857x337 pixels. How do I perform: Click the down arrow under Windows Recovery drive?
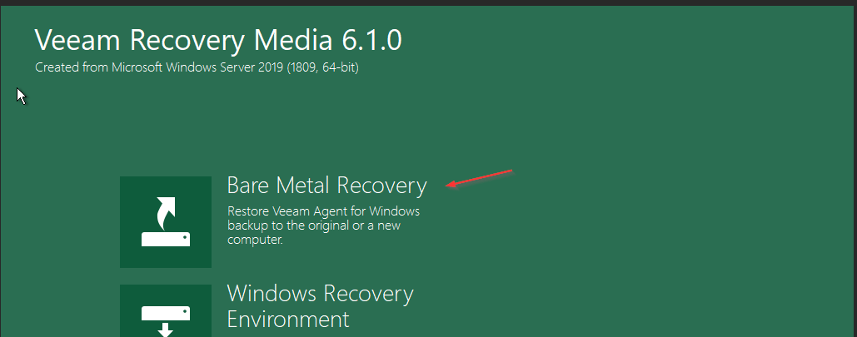click(x=166, y=330)
